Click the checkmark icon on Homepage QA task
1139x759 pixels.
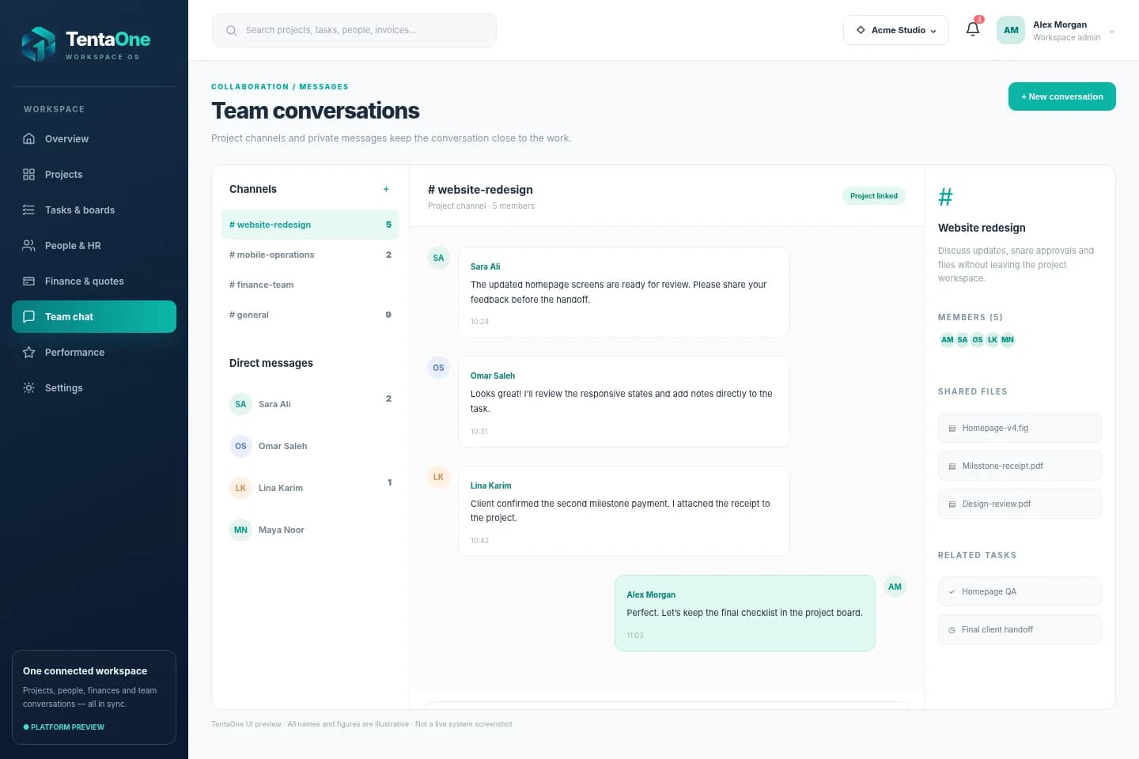tap(952, 592)
